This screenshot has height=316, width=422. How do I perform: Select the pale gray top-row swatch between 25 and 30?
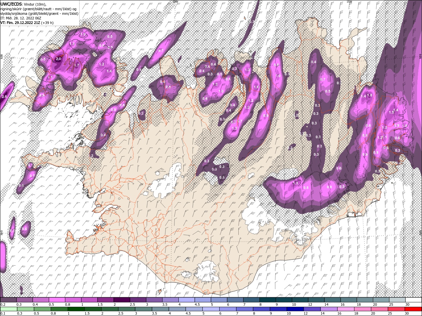397,300
